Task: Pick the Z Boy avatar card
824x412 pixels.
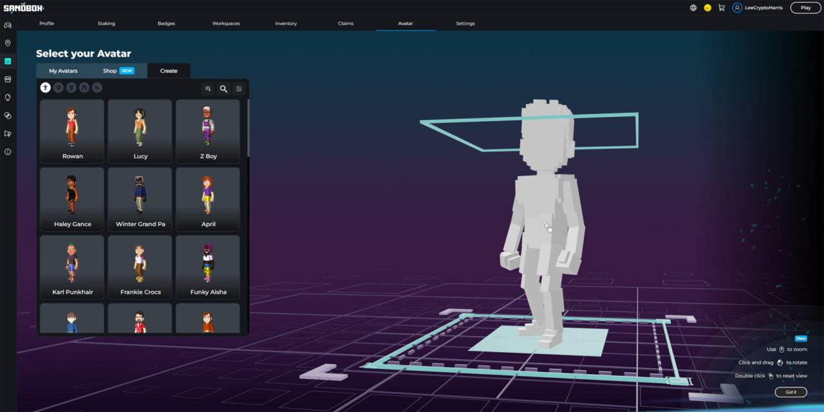Action: pos(208,131)
